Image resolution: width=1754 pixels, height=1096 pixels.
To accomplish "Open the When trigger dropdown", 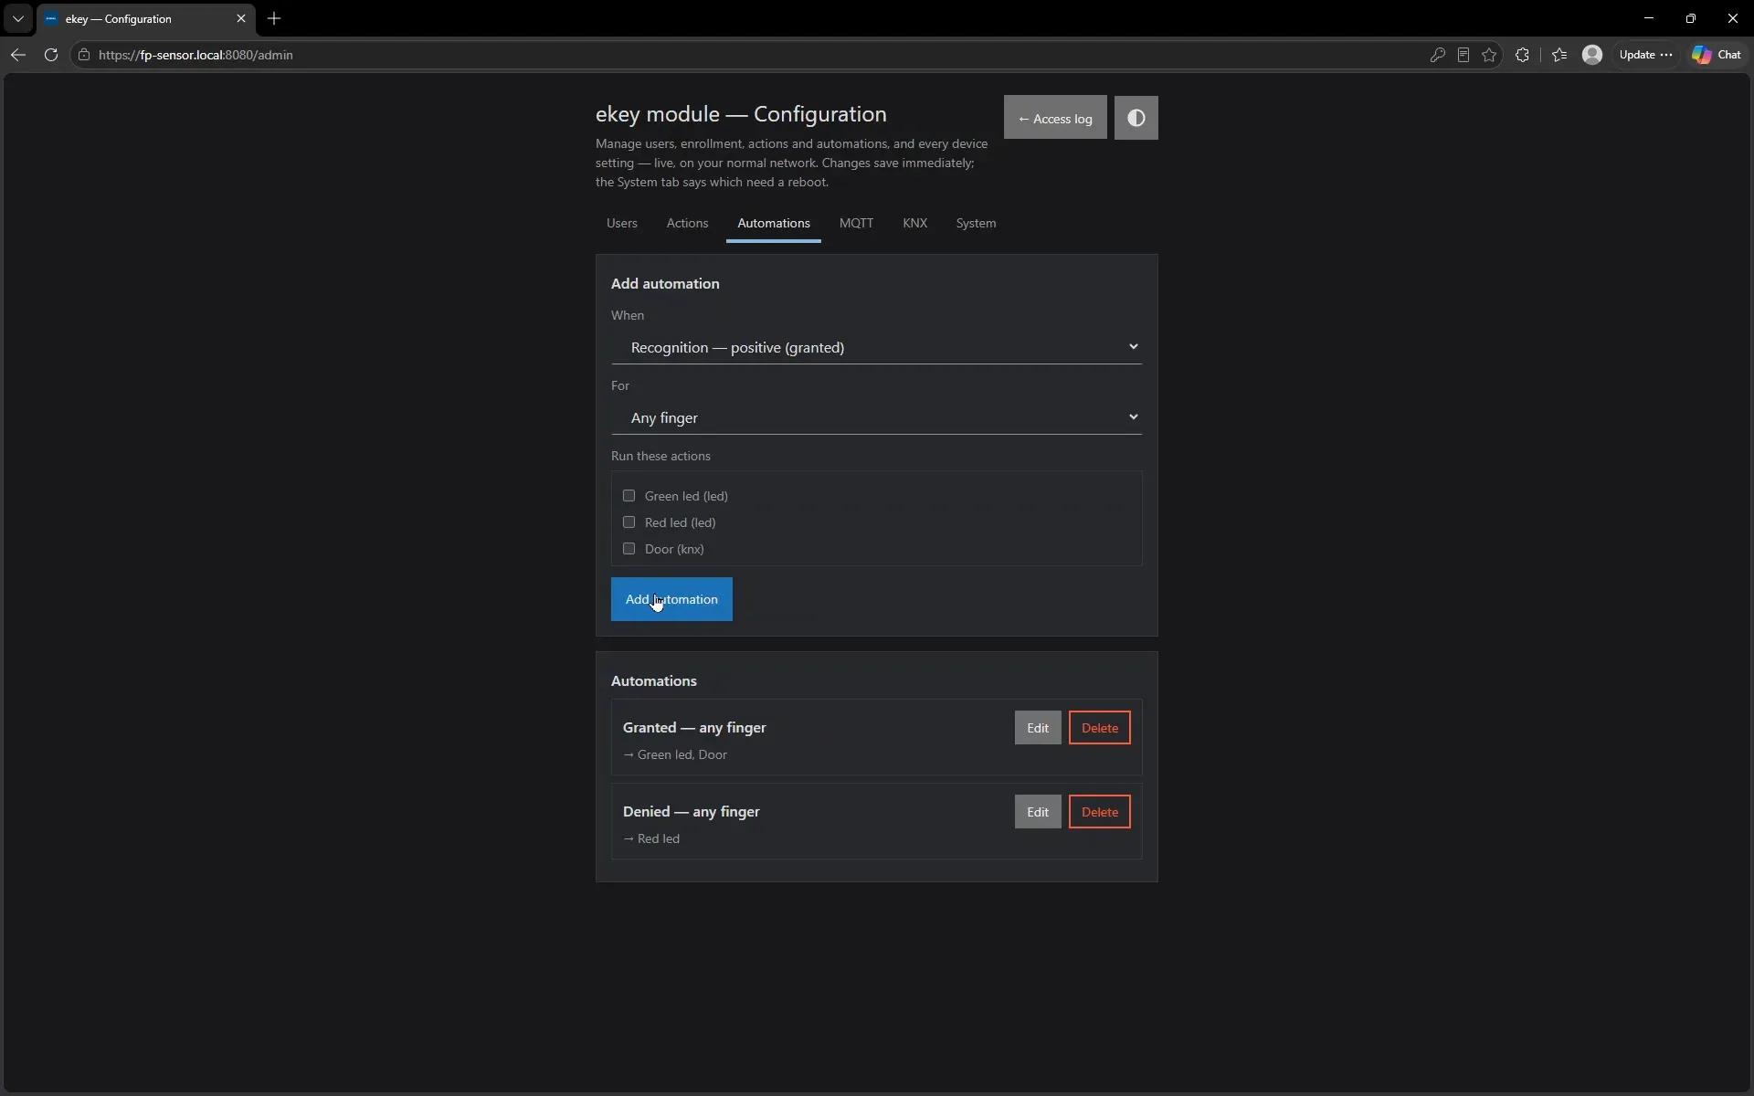I will [876, 347].
